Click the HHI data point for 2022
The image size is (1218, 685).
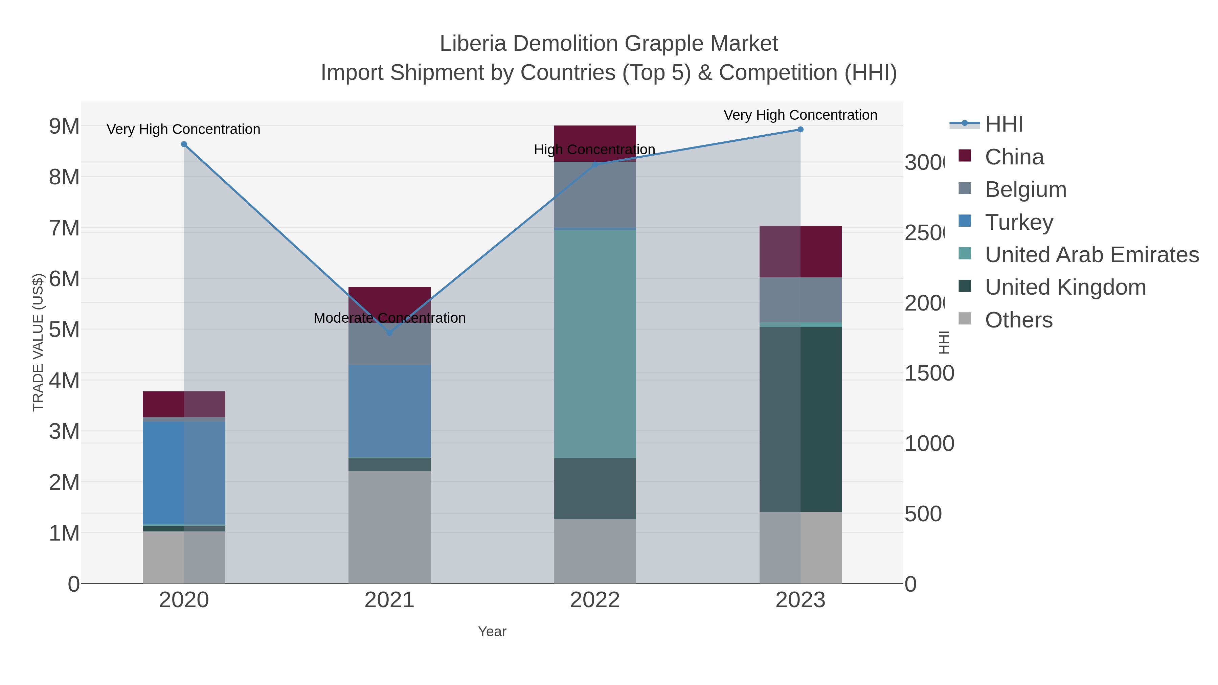tap(595, 164)
